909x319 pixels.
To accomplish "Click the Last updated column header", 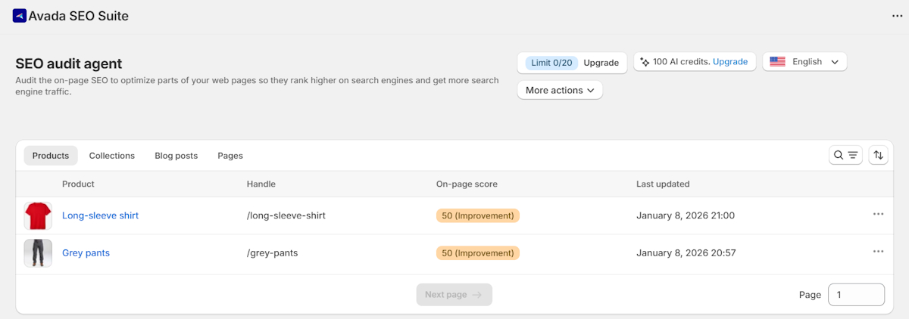I will click(663, 184).
